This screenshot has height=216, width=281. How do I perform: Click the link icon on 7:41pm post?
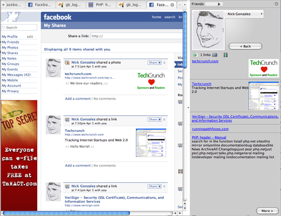(x=67, y=186)
